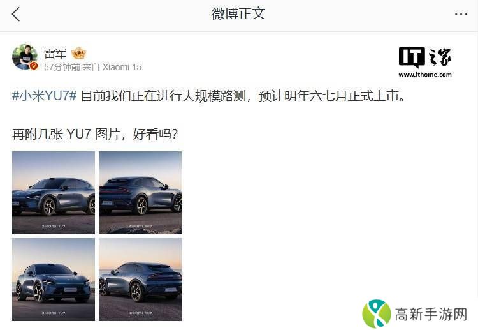The image size is (478, 330).
Task: Click the green 高新手游网 logo icon
Action: coord(377,313)
